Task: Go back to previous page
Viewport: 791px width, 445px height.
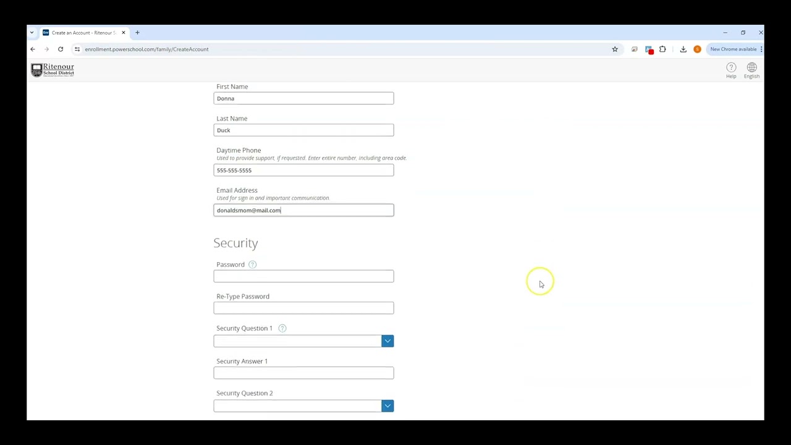Action: click(33, 49)
